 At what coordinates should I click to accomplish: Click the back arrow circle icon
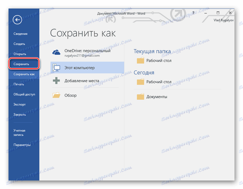17,20
